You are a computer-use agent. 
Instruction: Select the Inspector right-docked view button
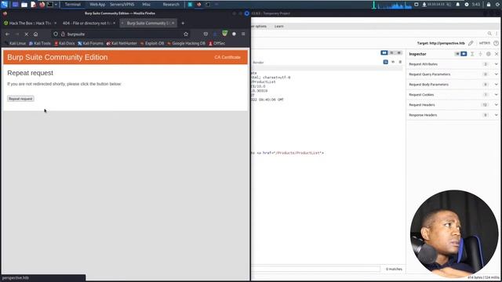[x=464, y=54]
